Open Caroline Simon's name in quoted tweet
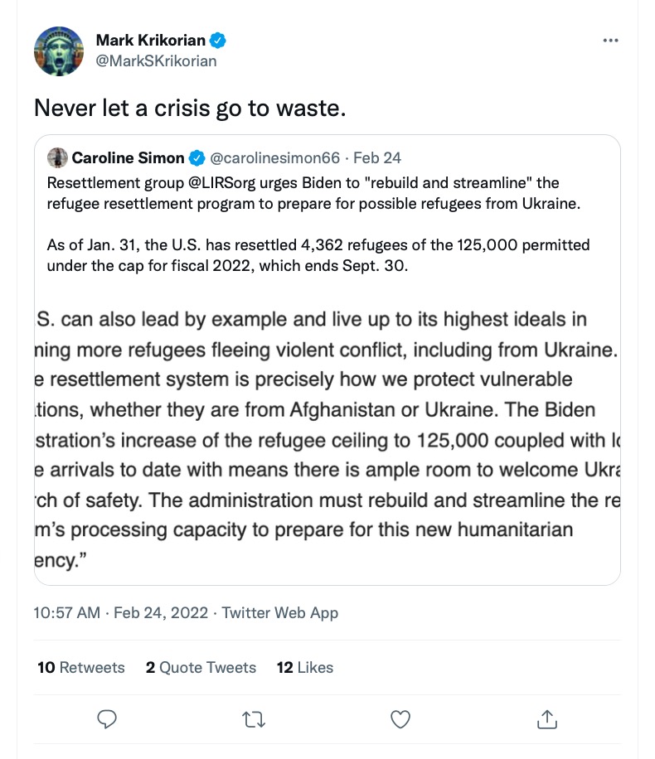The height and width of the screenshot is (759, 655). click(128, 157)
